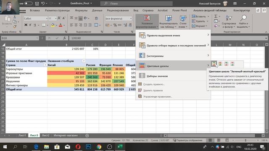The image size is (269, 151).
Task: Open Анализ сводной таблицы tab
Action: point(210,10)
